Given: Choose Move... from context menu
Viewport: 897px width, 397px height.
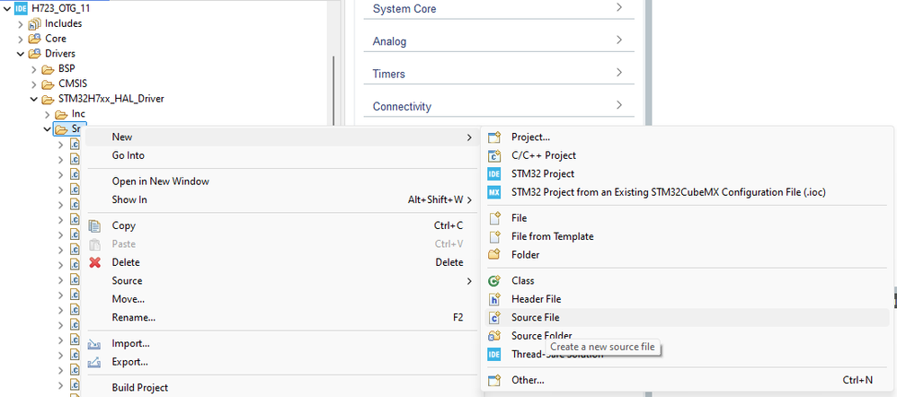Looking at the screenshot, I should point(280,299).
